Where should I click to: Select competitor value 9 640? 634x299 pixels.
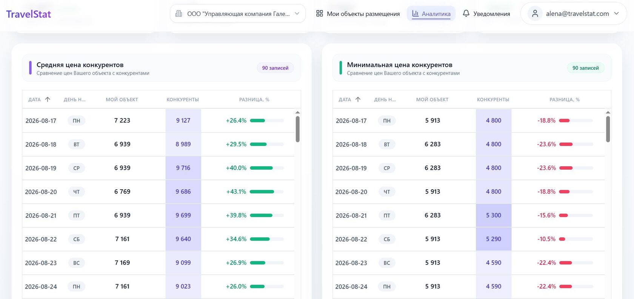(x=183, y=239)
